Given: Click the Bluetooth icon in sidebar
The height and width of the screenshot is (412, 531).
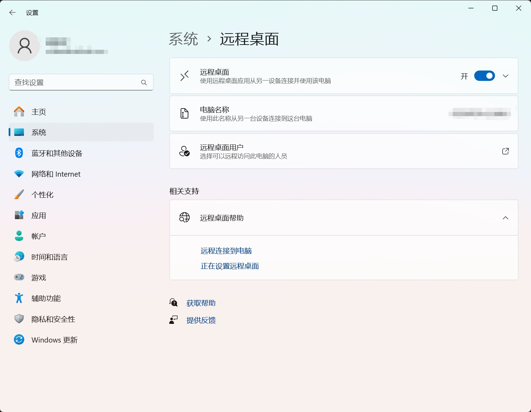Looking at the screenshot, I should 19,153.
